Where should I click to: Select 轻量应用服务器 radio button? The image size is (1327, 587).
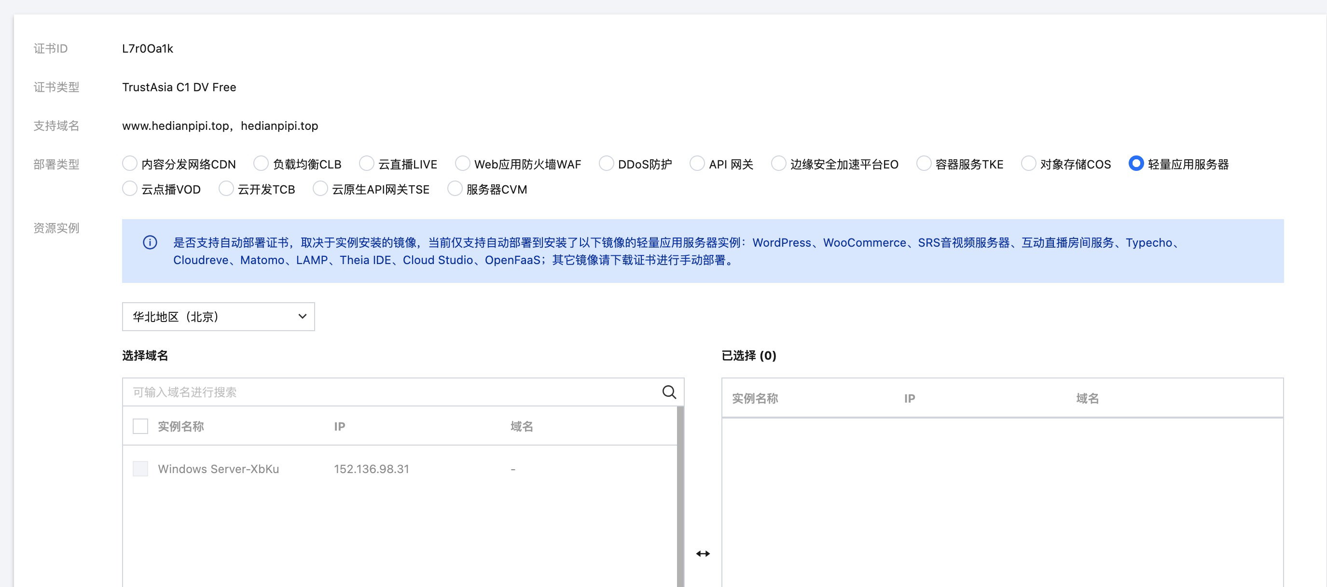1136,164
